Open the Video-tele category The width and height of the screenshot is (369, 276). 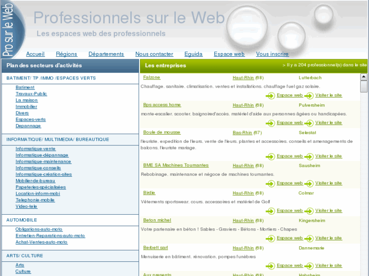[x=26, y=207]
